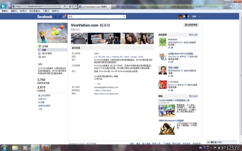Click the VicoVation page cover image
The height and width of the screenshot is (151, 242).
pos(52,33)
